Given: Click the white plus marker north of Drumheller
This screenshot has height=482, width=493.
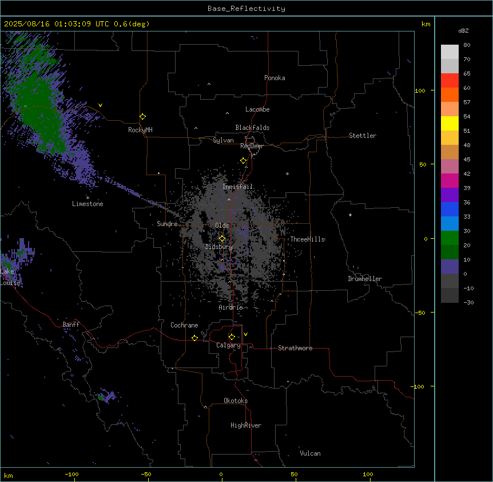Looking at the screenshot, I should (350, 215).
